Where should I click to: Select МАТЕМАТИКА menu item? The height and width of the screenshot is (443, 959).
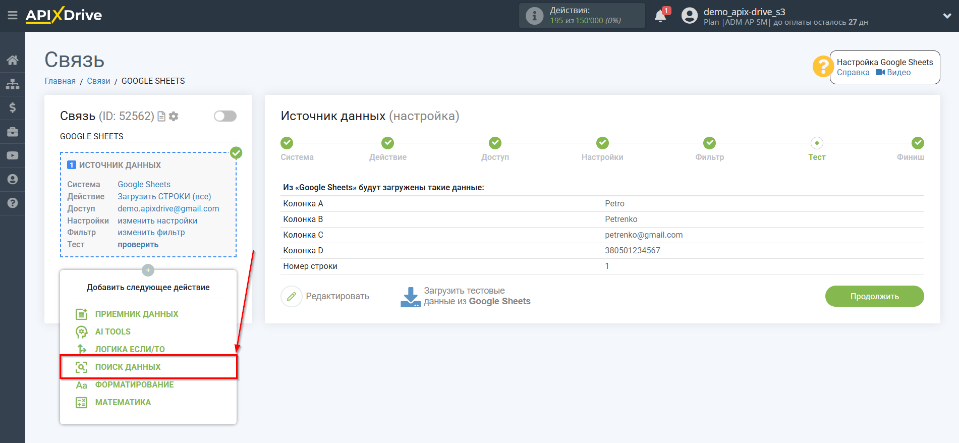pyautogui.click(x=123, y=402)
